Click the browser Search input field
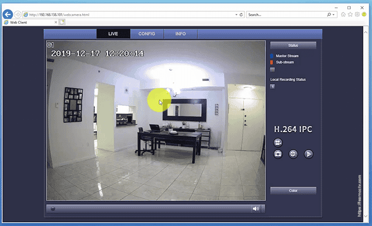Image resolution: width=372 pixels, height=226 pixels. click(x=286, y=14)
